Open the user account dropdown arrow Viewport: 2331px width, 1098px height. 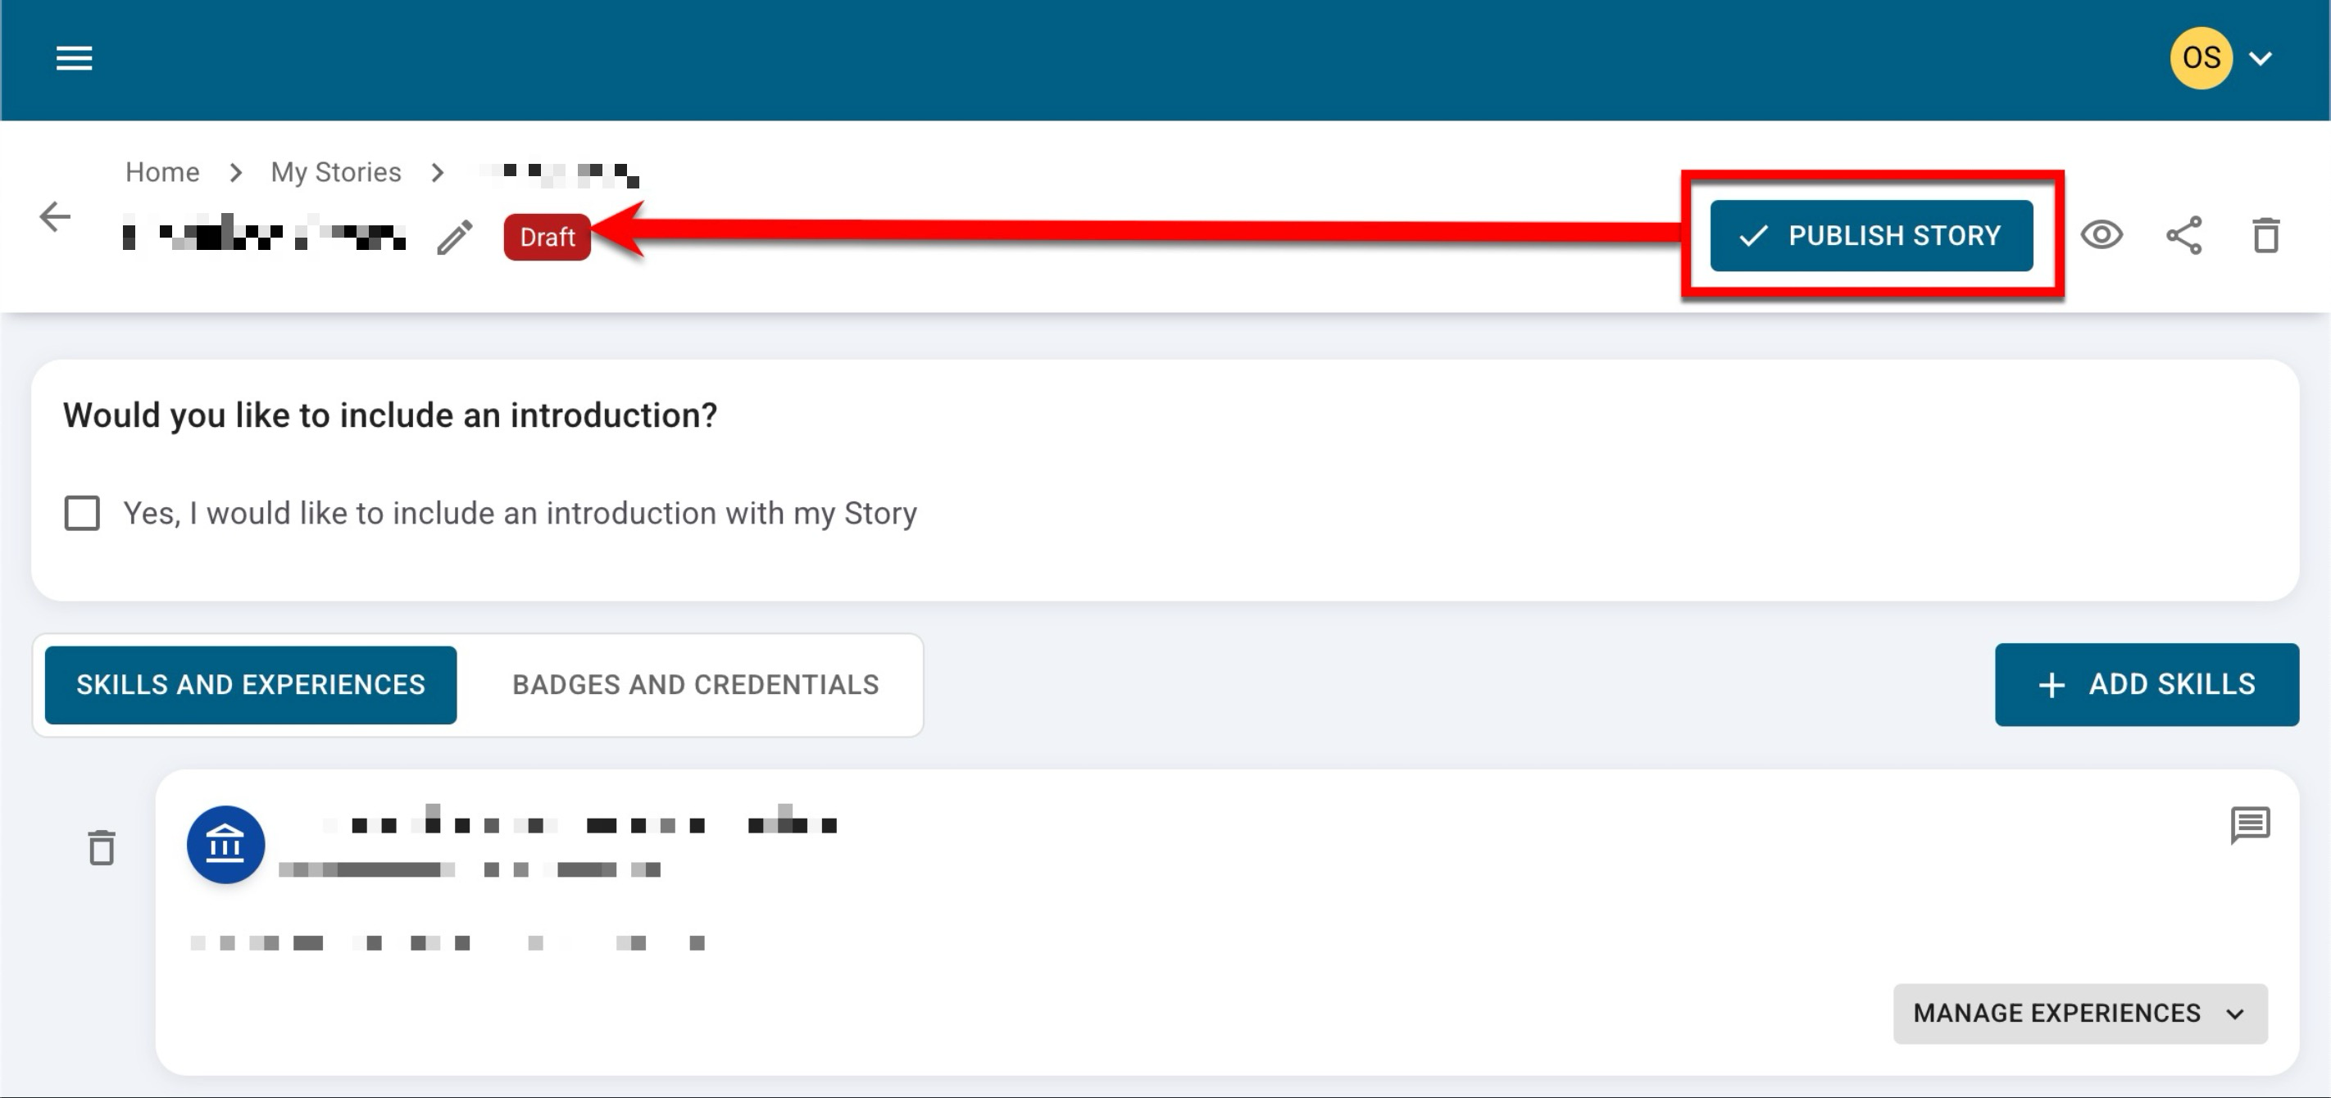tap(2261, 59)
